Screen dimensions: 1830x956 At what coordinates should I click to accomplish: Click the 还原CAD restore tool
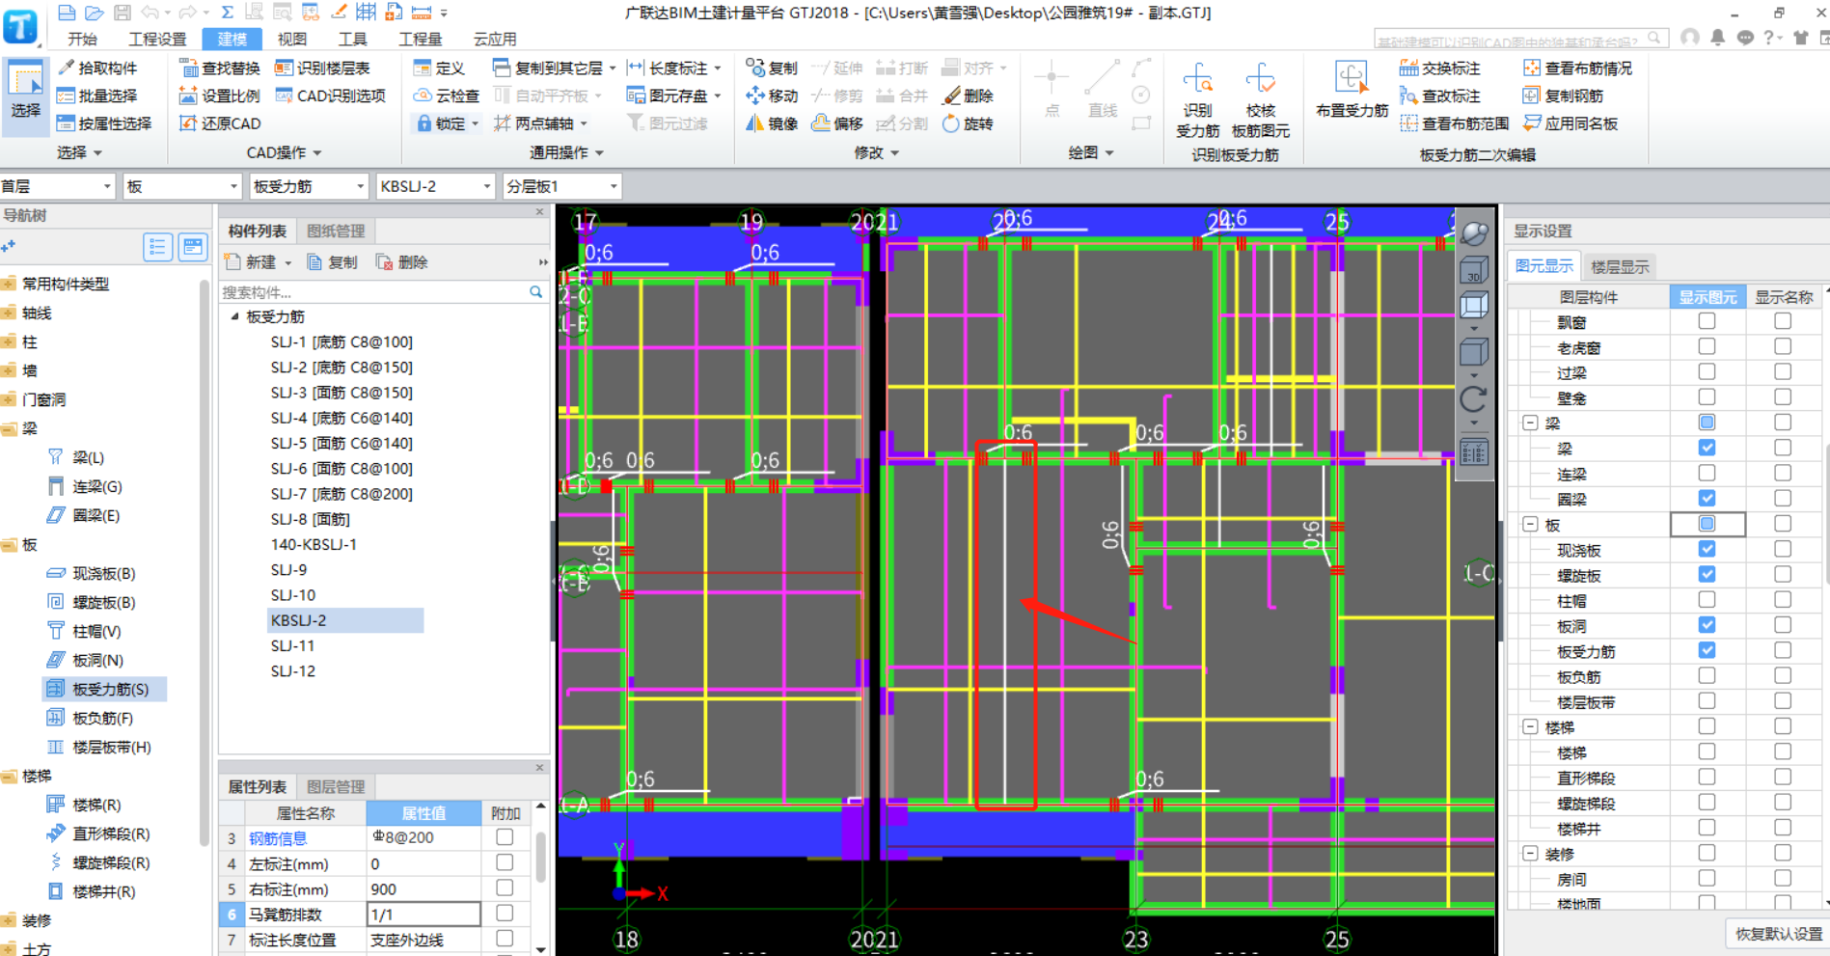point(220,123)
